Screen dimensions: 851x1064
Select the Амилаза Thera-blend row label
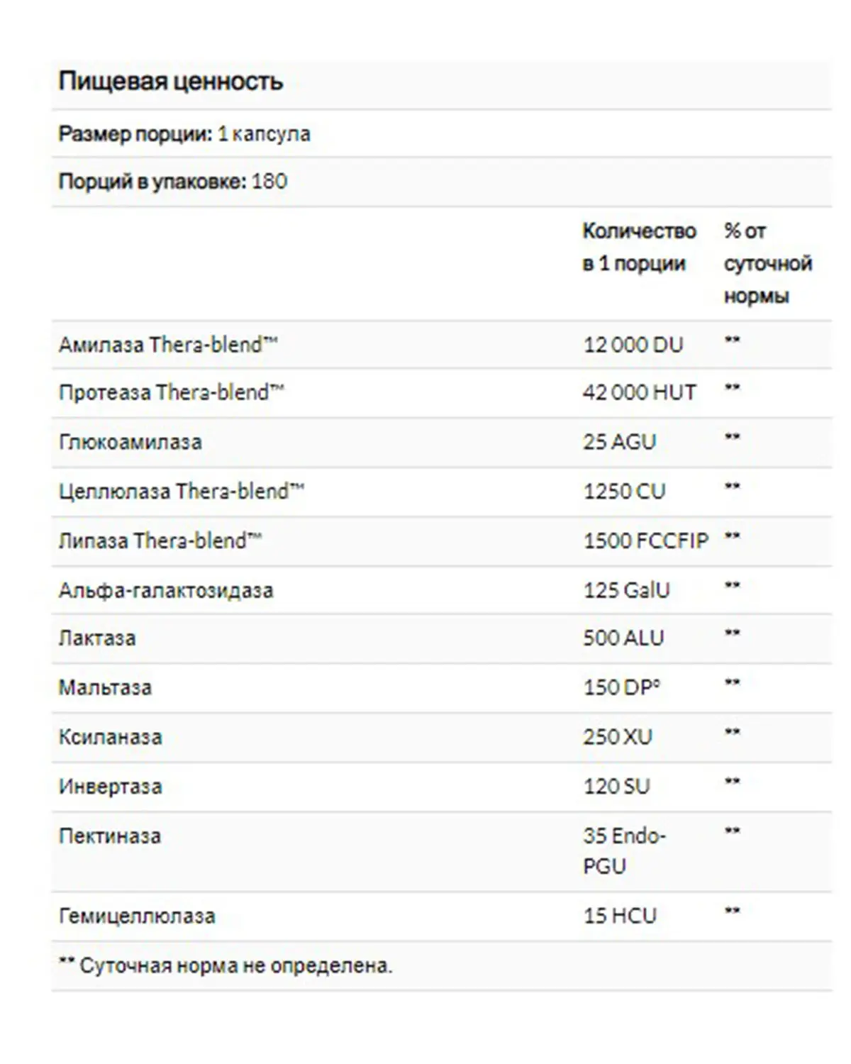point(168,345)
